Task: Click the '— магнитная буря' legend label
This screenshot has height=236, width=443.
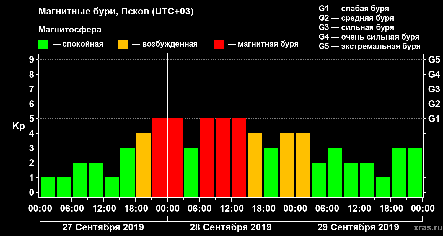Action: pos(263,44)
